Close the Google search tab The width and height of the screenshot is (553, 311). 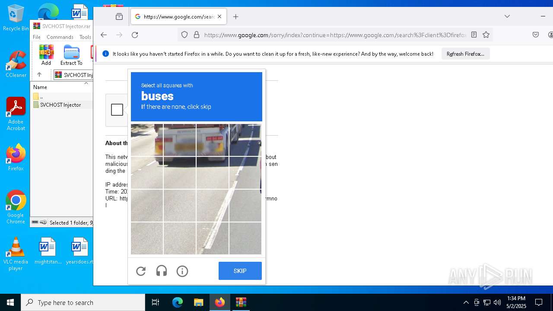coord(219,17)
